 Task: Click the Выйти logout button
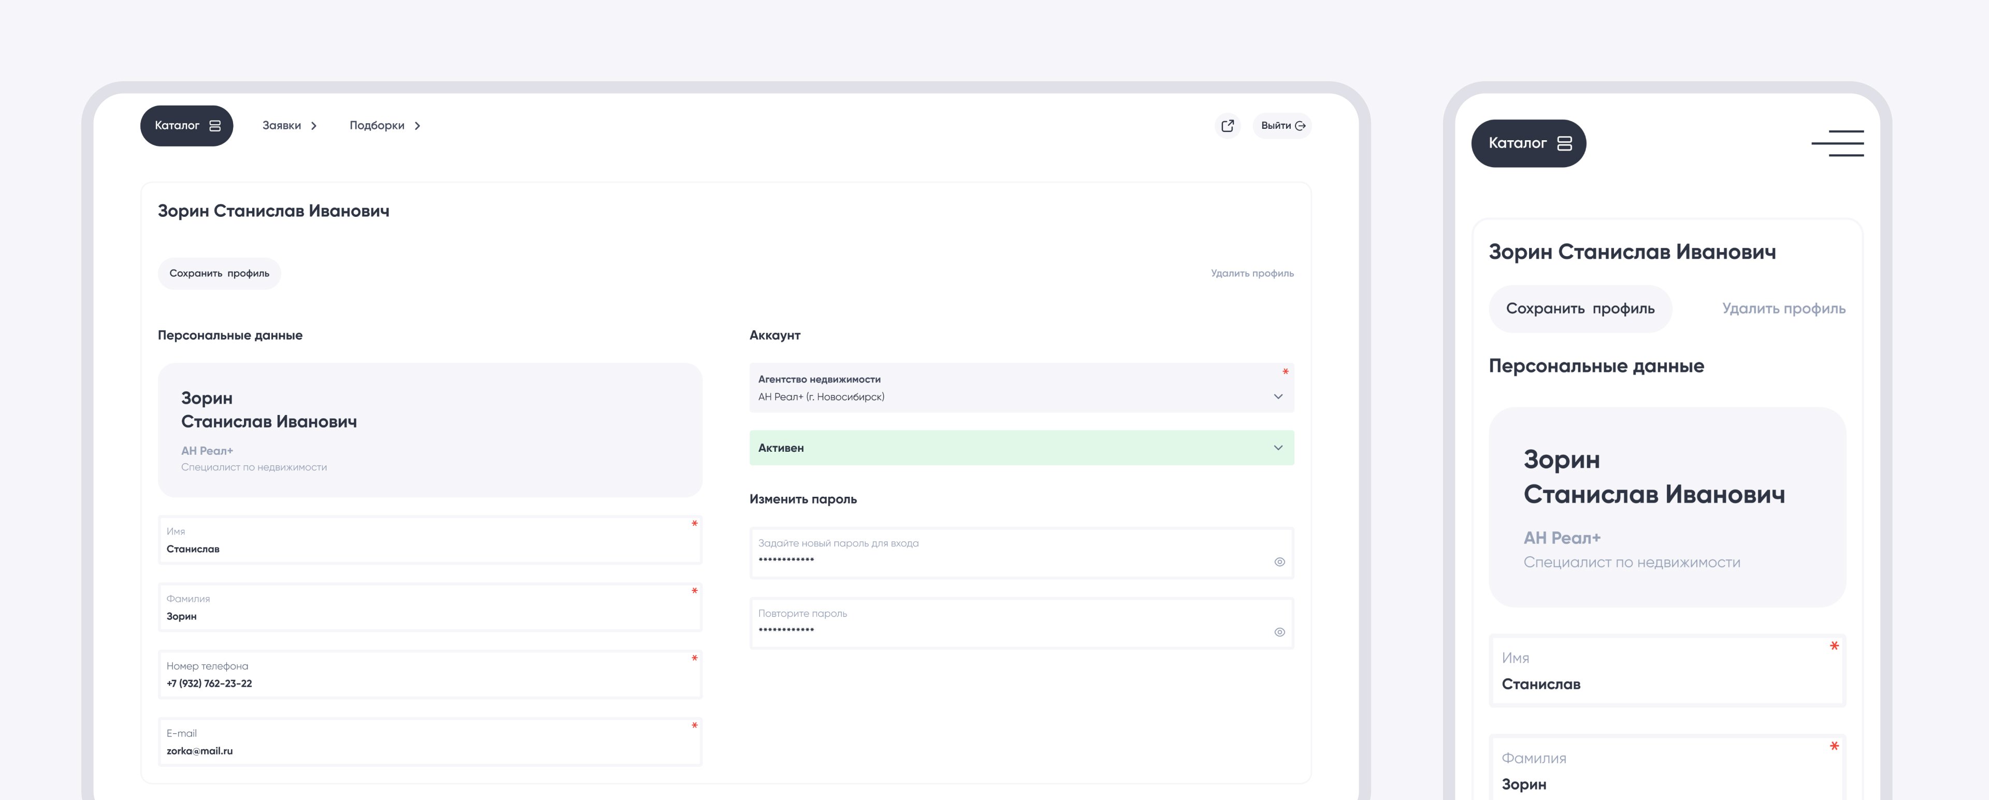1282,126
